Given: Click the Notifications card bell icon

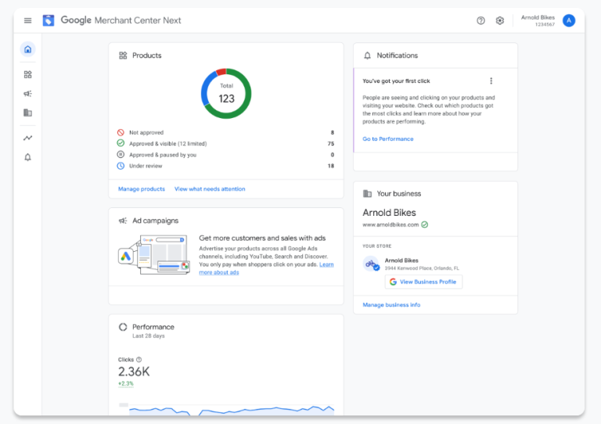Looking at the screenshot, I should coord(367,56).
